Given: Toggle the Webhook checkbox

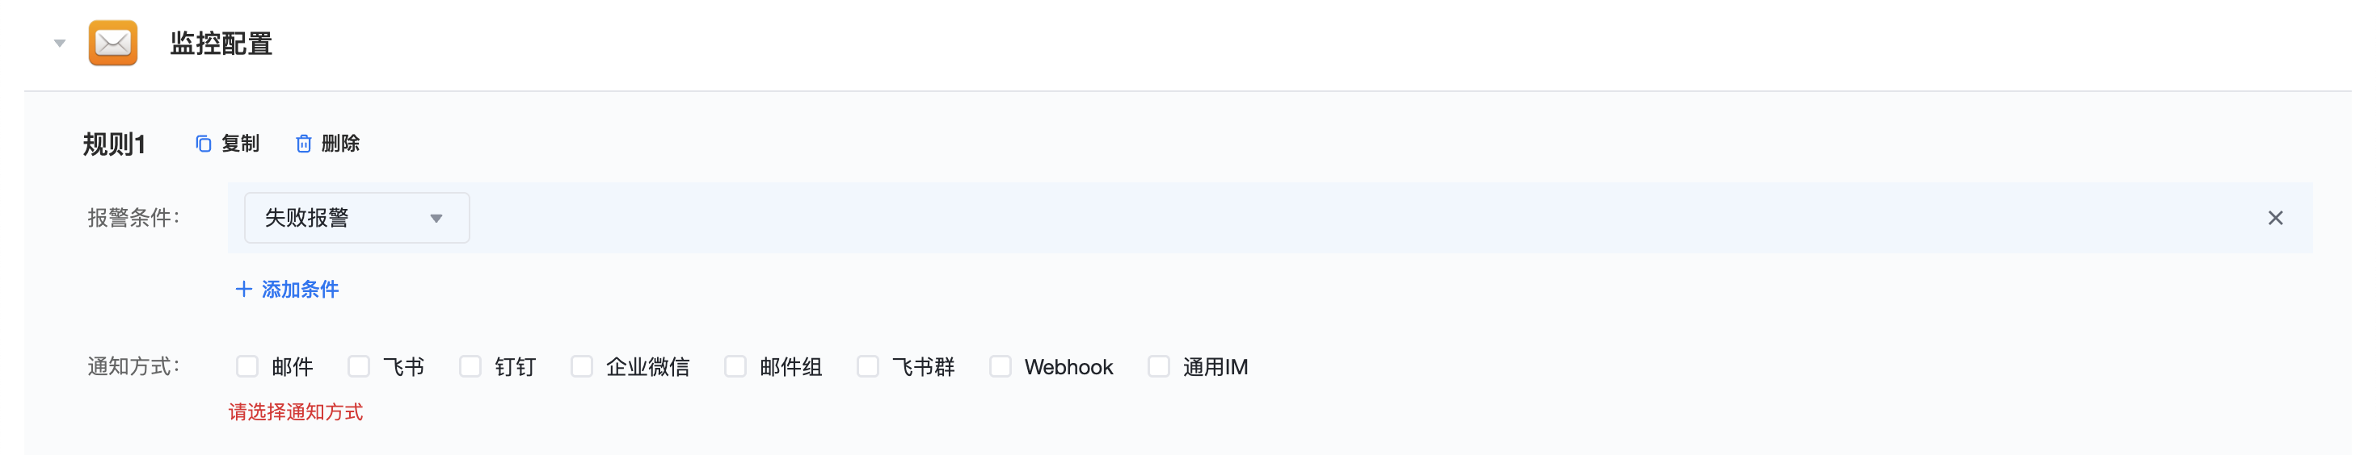Looking at the screenshot, I should pyautogui.click(x=1001, y=366).
